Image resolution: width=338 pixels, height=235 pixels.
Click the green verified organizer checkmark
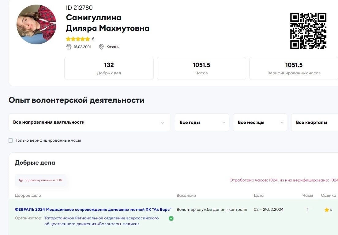171,218
